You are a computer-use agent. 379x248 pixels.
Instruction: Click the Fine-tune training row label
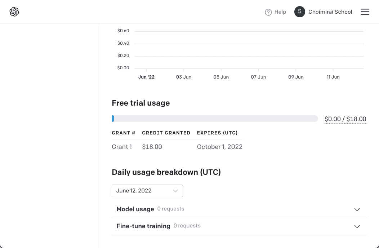(143, 226)
